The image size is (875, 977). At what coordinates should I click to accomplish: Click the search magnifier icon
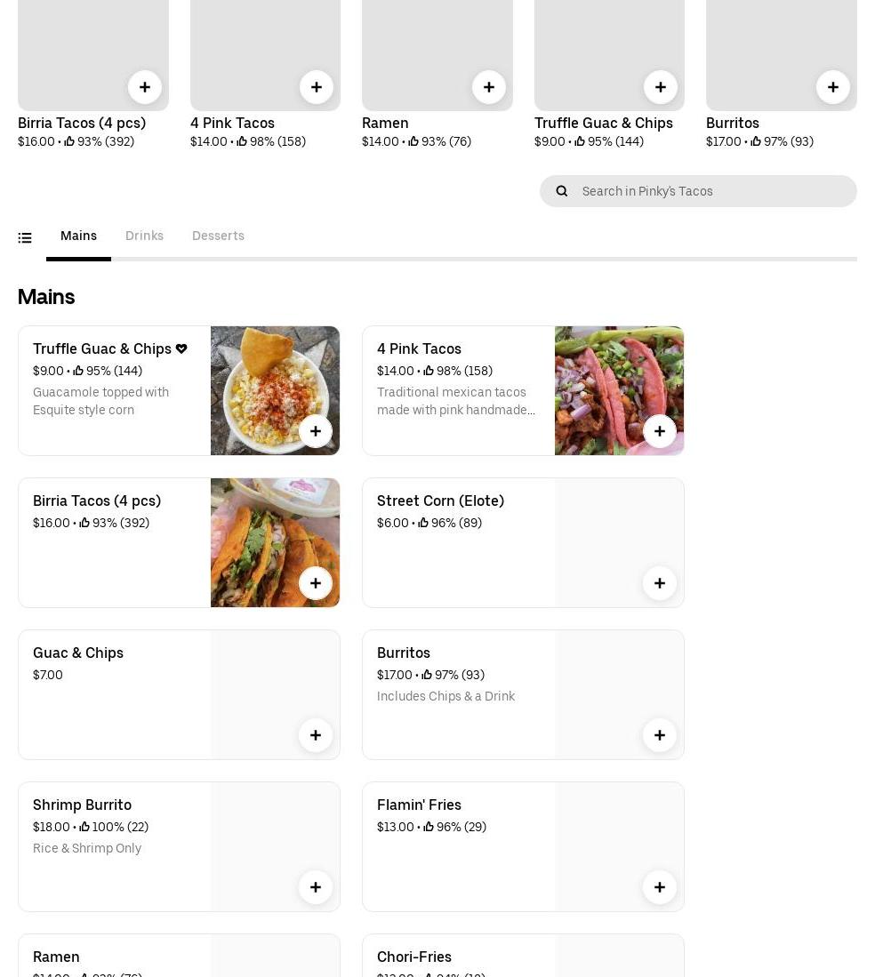pyautogui.click(x=562, y=191)
